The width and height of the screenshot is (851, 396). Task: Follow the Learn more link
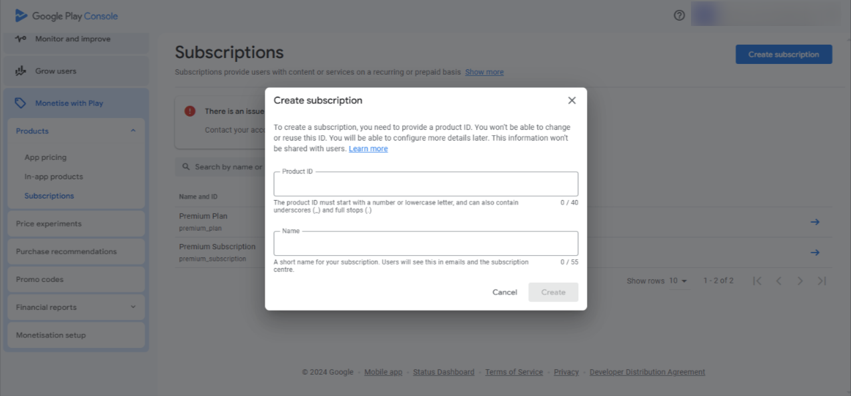[x=368, y=149]
